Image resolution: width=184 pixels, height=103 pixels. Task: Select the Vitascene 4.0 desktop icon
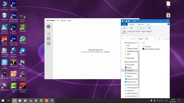(14, 63)
